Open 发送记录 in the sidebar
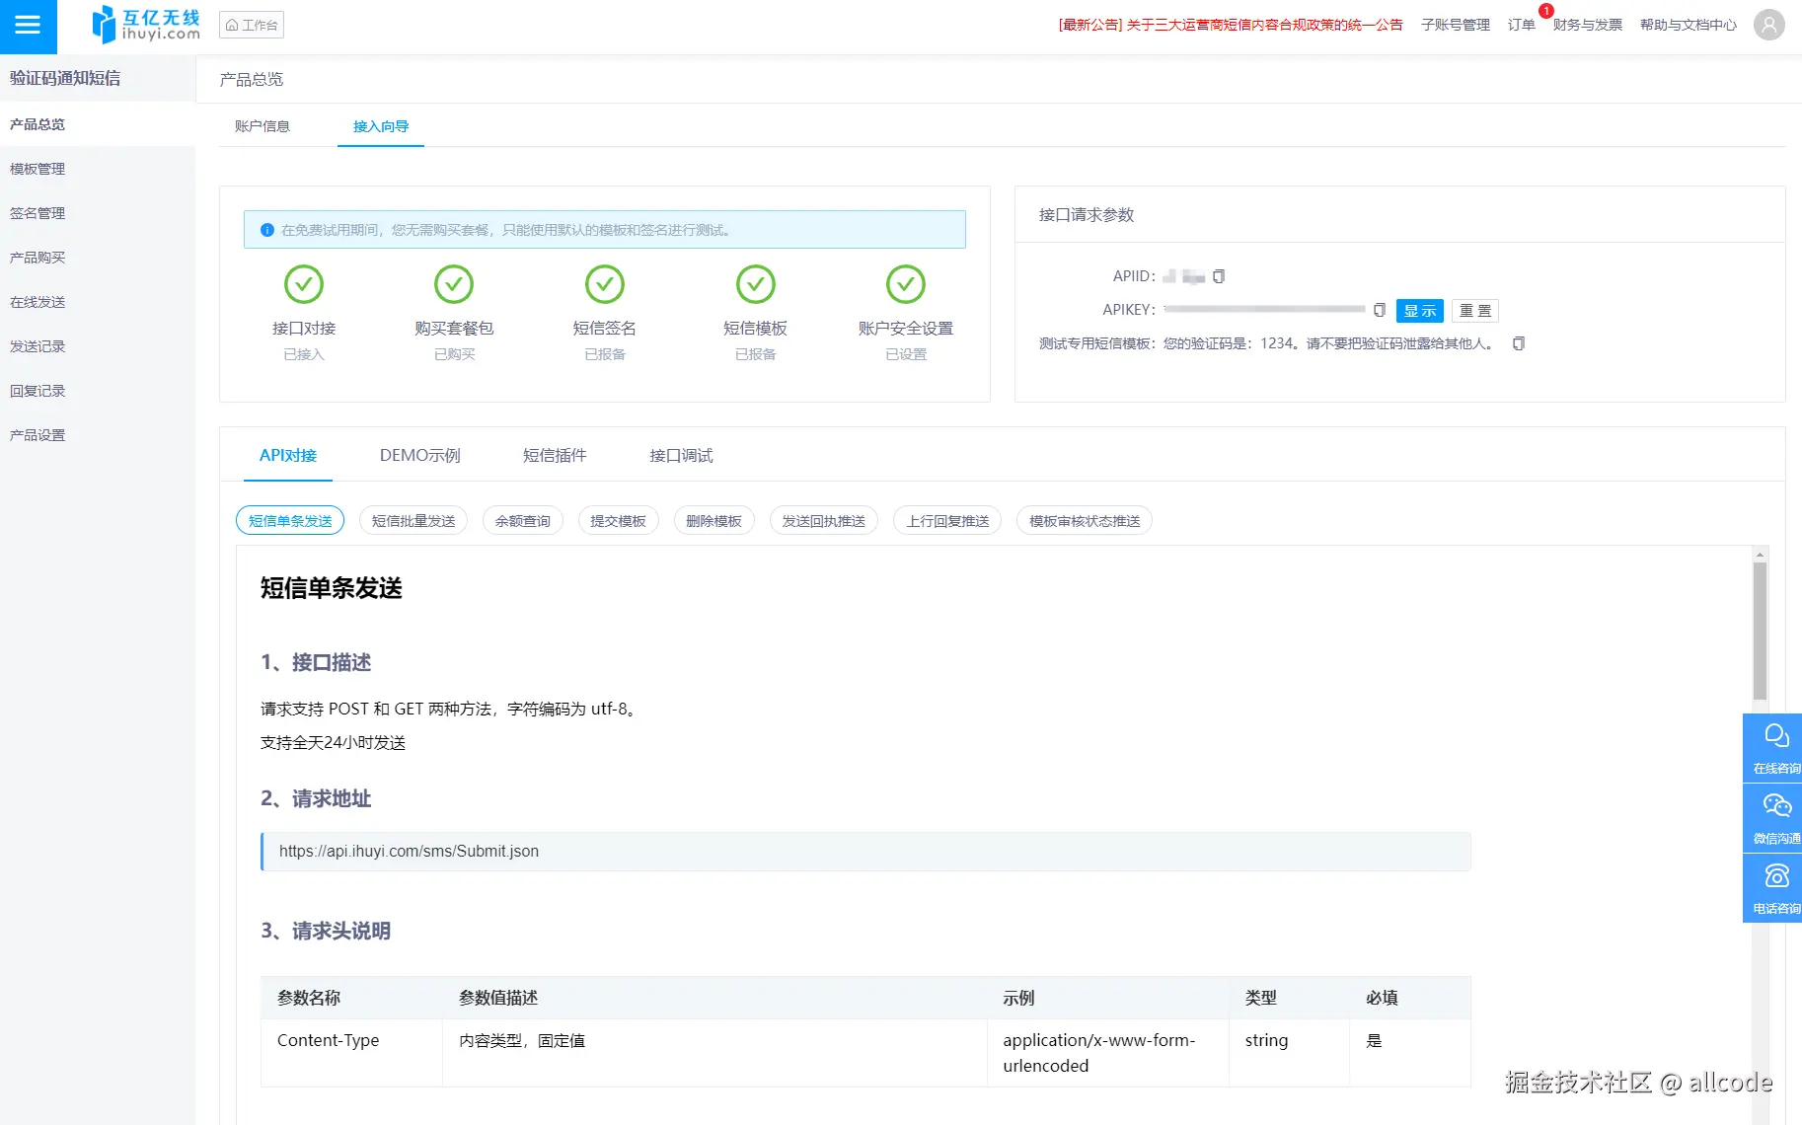Screen dimensions: 1802x1125 [x=98, y=346]
